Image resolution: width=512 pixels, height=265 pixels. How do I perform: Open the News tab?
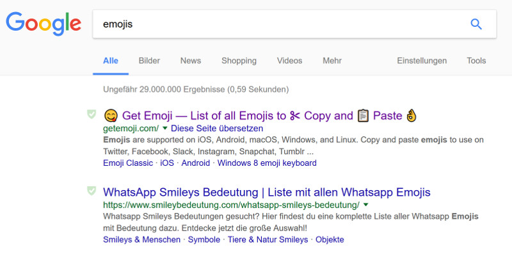click(x=191, y=61)
